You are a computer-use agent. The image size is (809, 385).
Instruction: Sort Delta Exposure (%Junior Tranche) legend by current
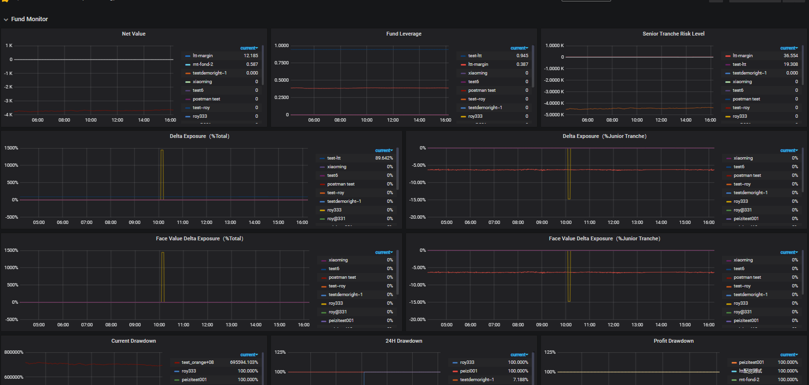789,150
